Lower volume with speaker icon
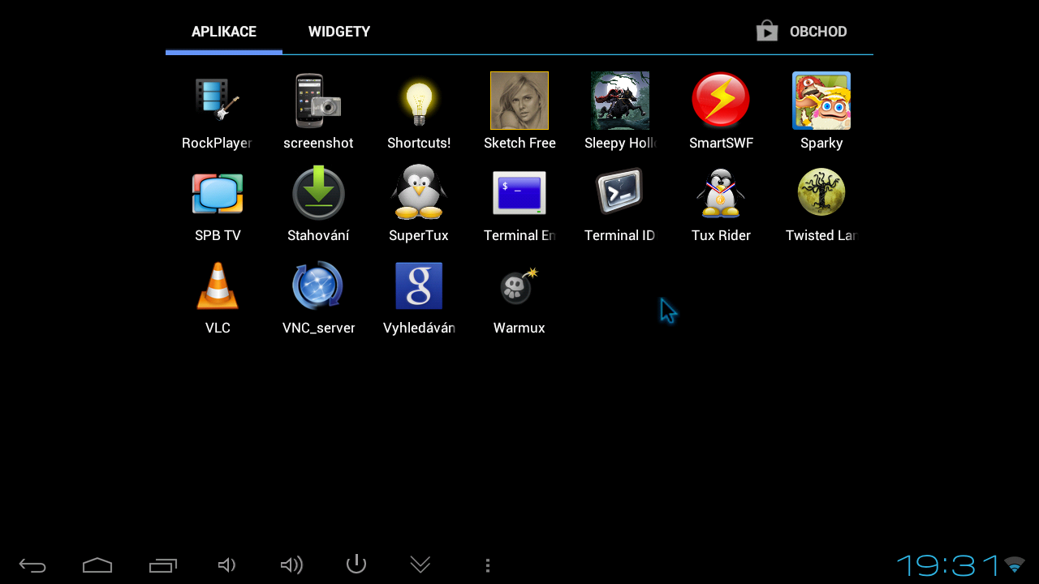The image size is (1039, 584). pos(227,565)
